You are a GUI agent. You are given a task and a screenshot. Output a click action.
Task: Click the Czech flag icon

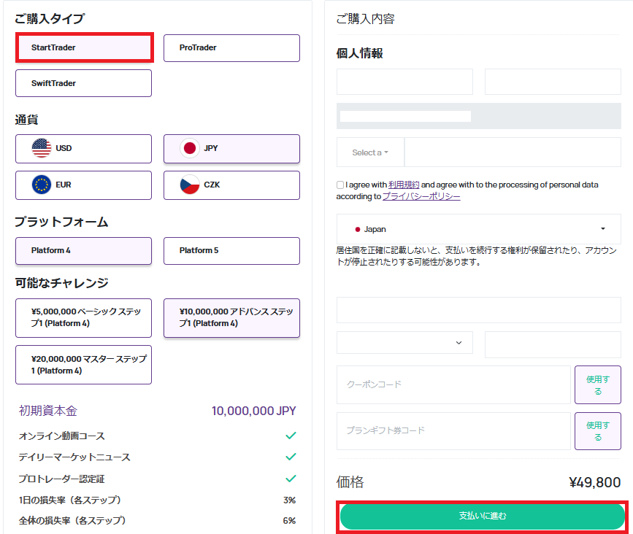[190, 185]
